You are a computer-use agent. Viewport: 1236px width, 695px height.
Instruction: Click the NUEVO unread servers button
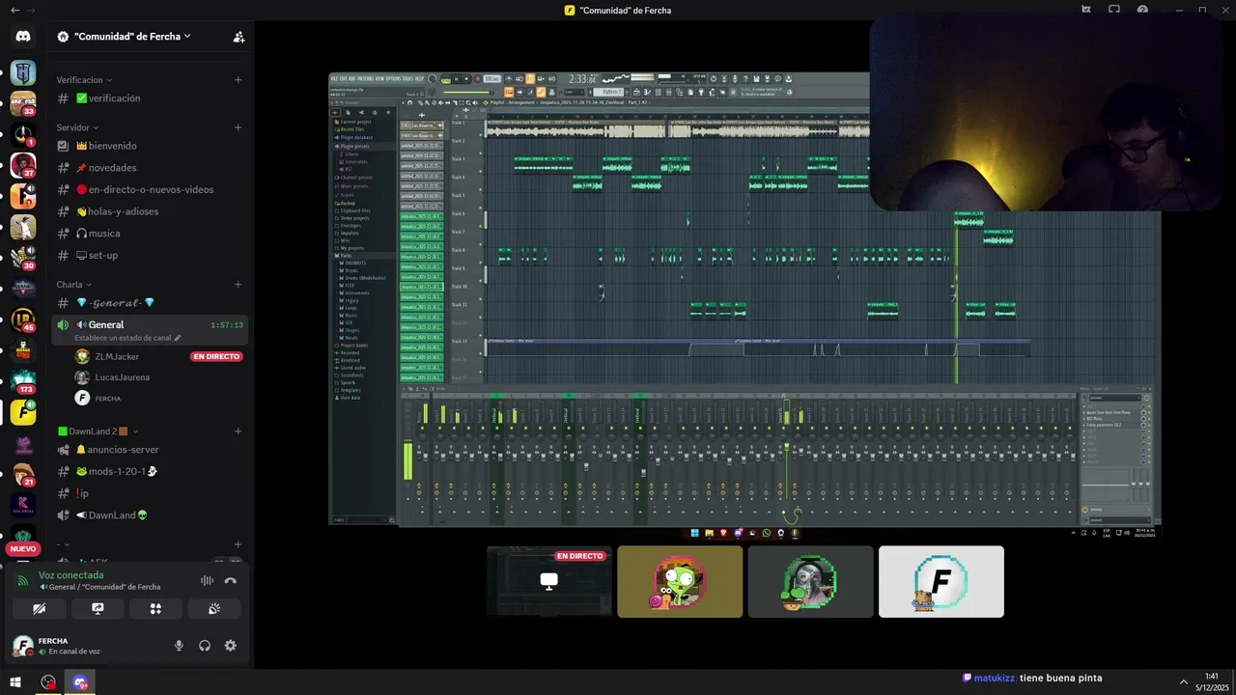click(23, 549)
